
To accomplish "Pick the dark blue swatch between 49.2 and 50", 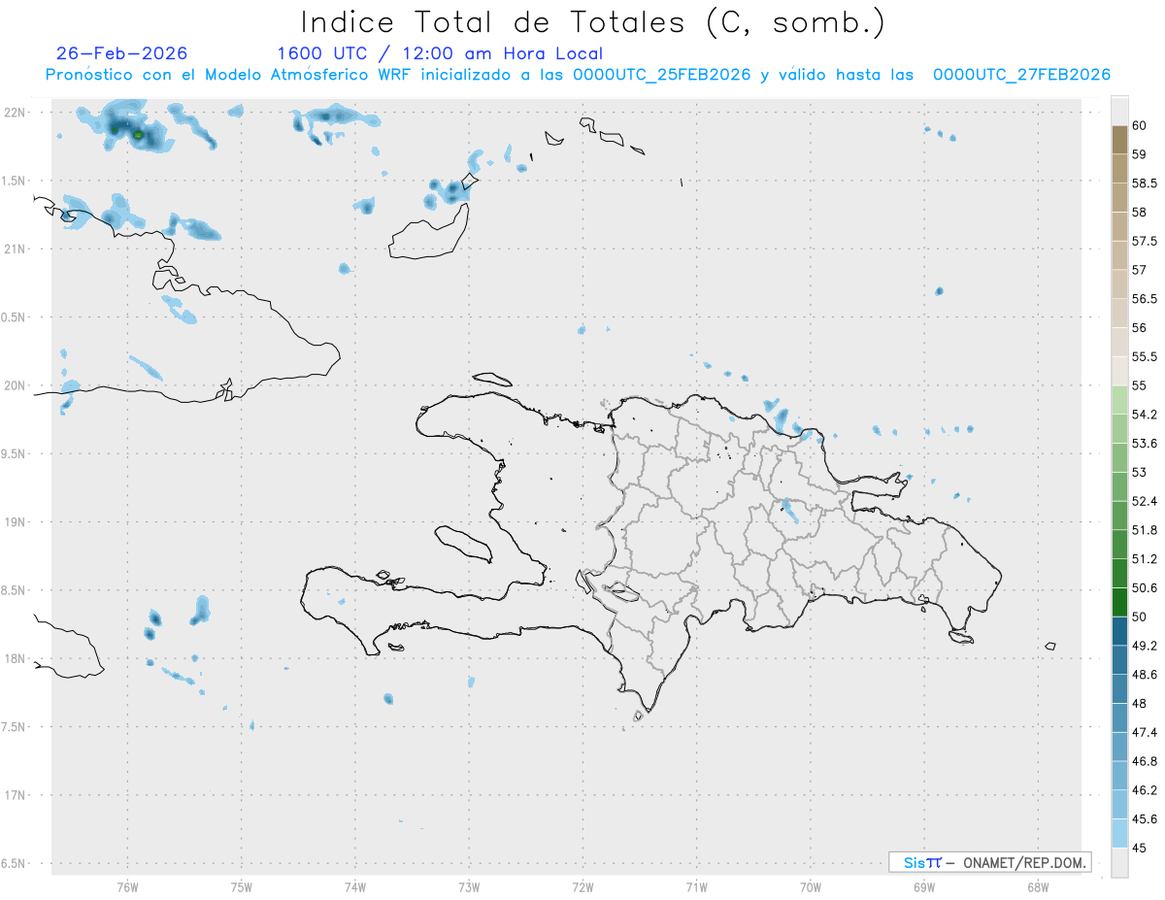I will 1119,631.
